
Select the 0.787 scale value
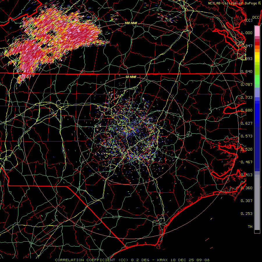tap(247, 84)
